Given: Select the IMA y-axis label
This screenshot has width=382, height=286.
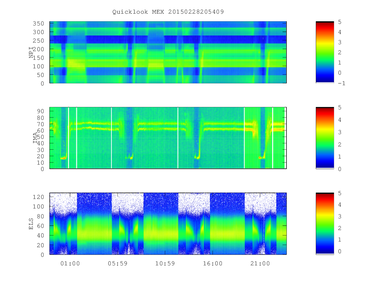Looking at the screenshot, I should pos(35,138).
